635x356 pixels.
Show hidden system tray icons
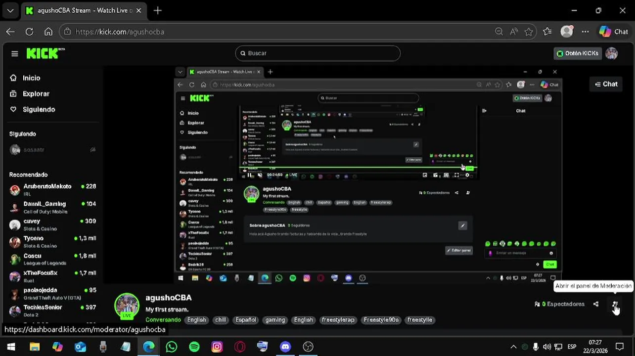coord(513,347)
